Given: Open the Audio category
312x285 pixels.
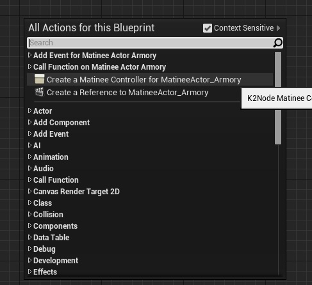Looking at the screenshot, I should pyautogui.click(x=44, y=168).
